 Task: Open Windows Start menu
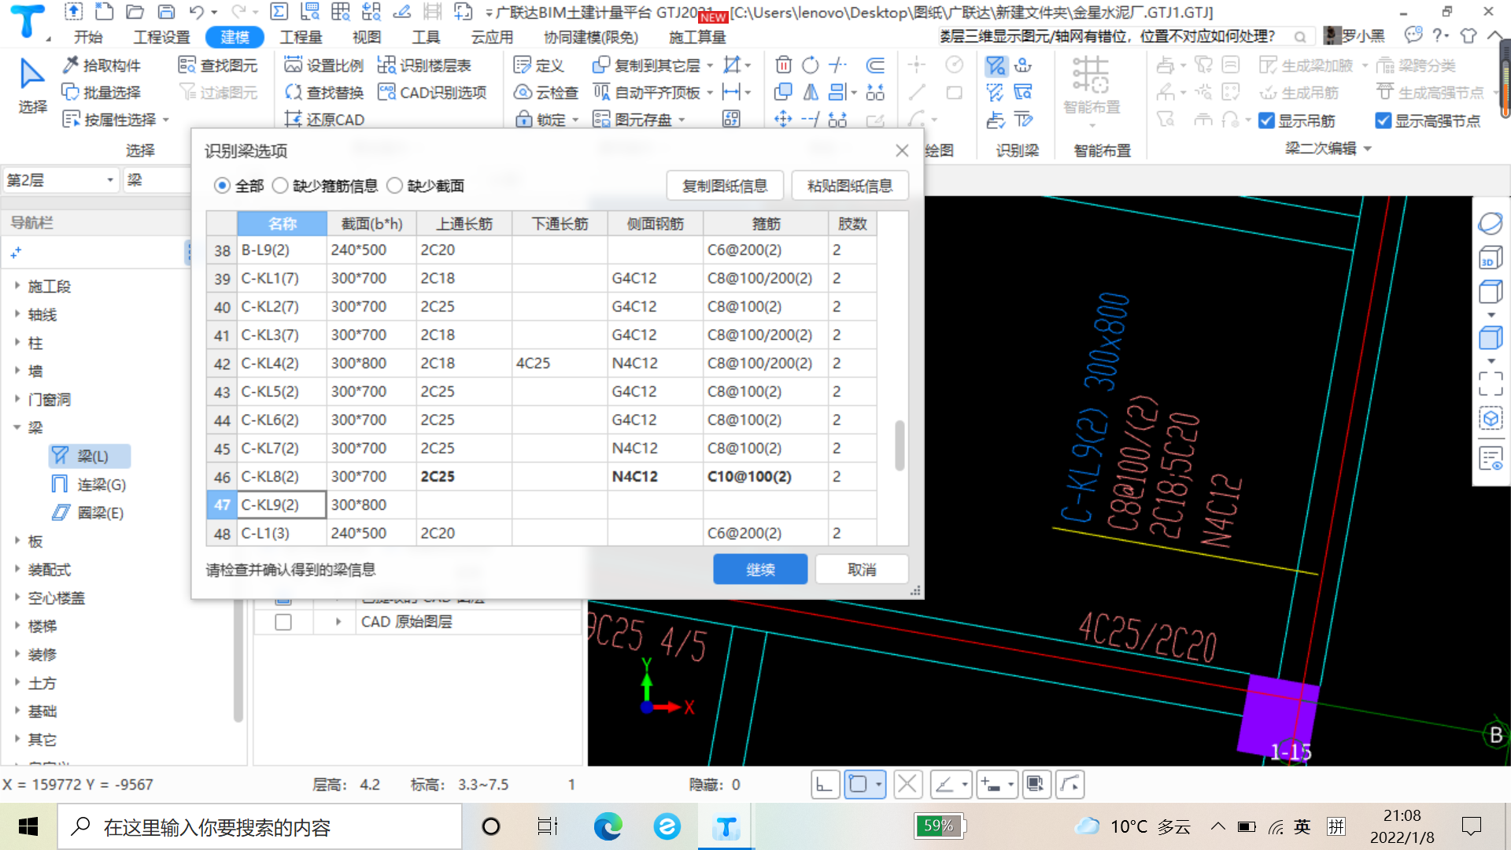28,826
